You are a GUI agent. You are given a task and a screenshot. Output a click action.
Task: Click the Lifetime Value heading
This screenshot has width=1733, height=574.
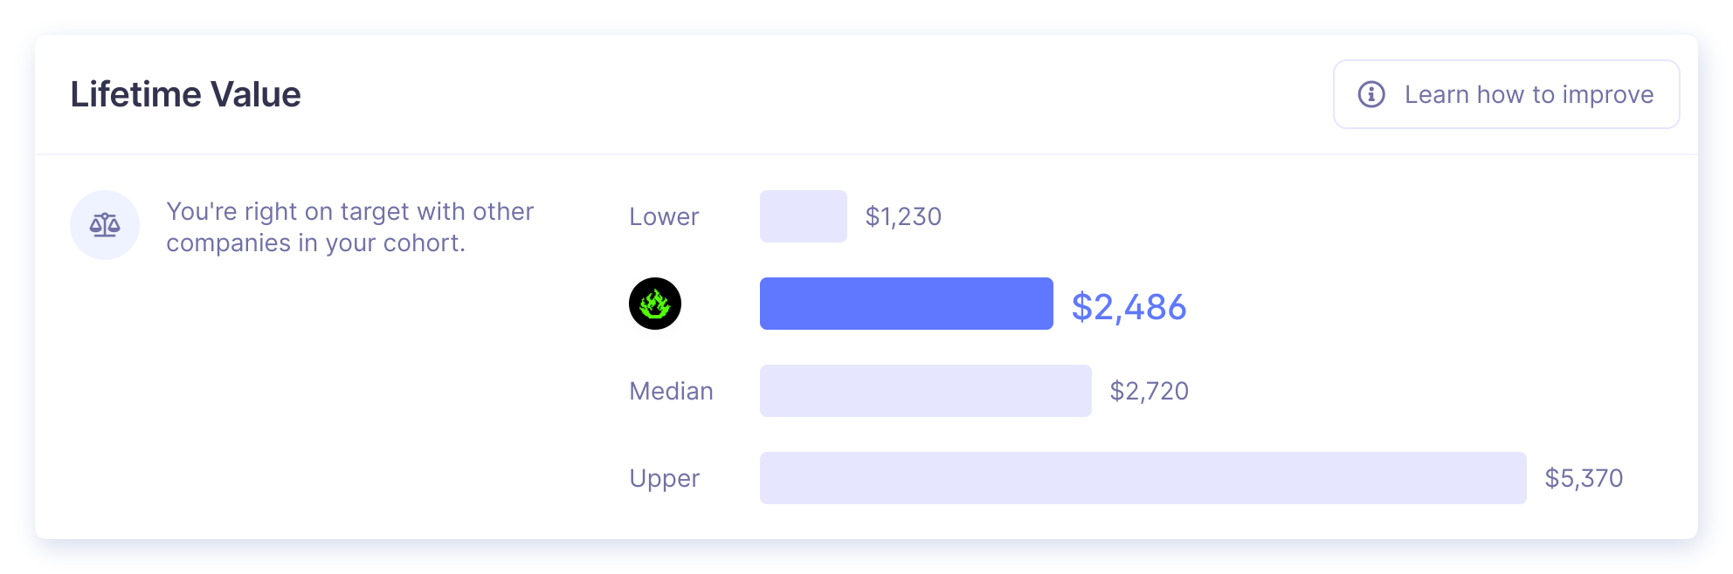tap(185, 94)
